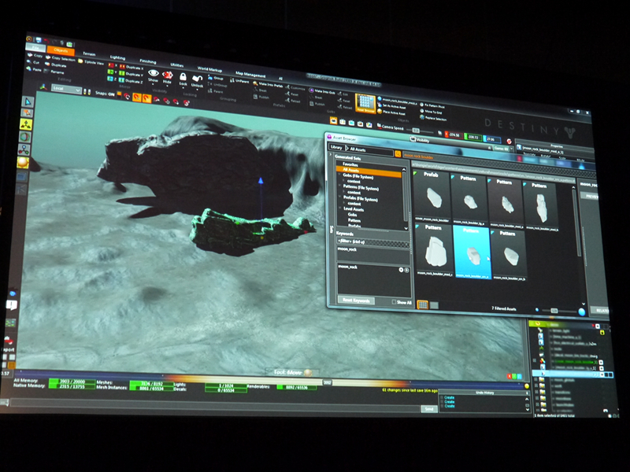Click Group in the Grouping section
The height and width of the screenshot is (472, 630).
point(215,78)
